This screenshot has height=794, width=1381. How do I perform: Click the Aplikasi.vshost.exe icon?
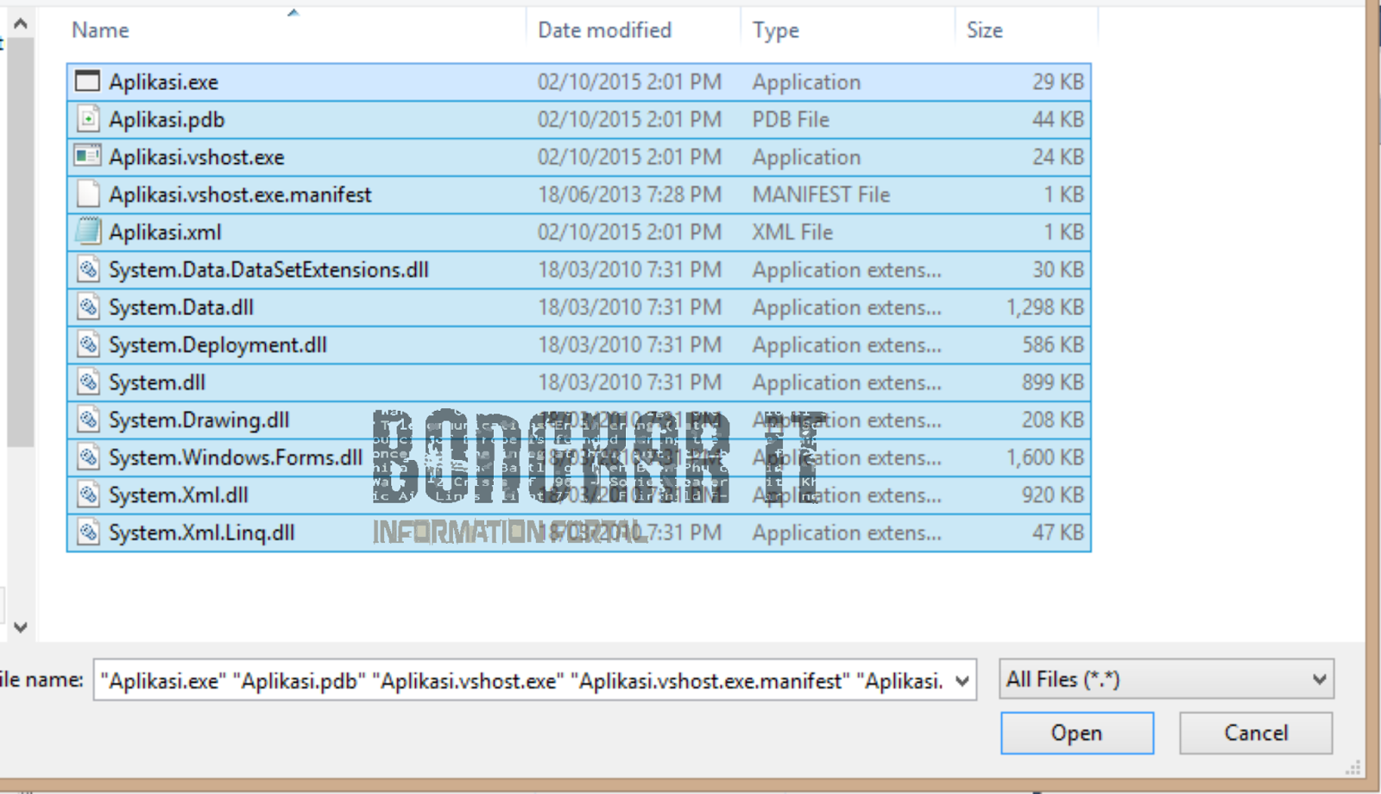point(87,156)
